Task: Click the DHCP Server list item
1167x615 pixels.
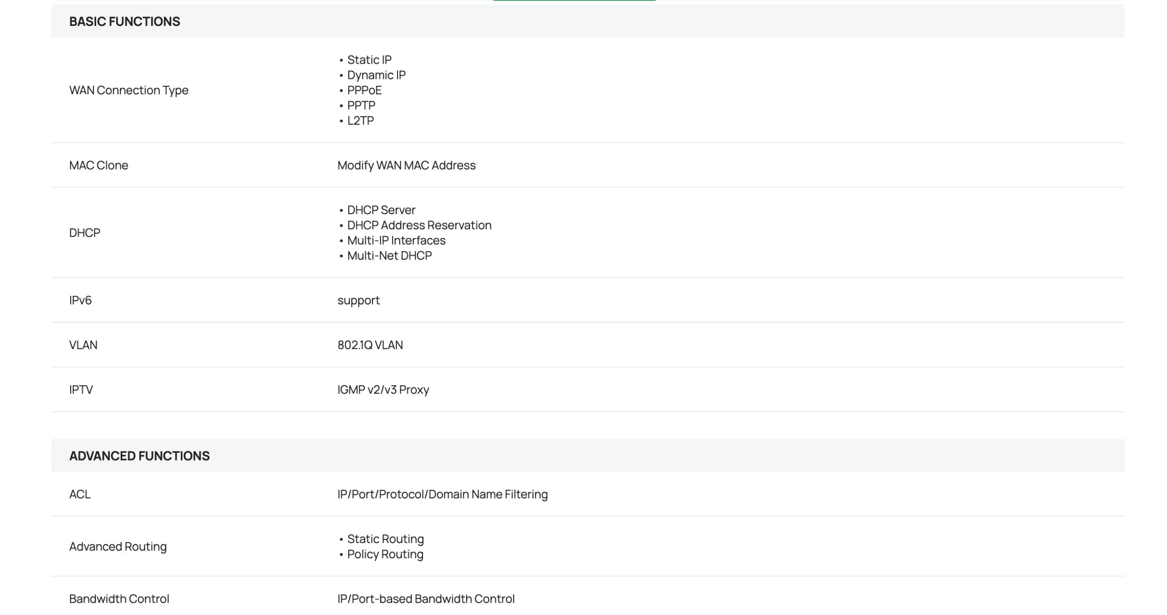Action: pyautogui.click(x=381, y=210)
